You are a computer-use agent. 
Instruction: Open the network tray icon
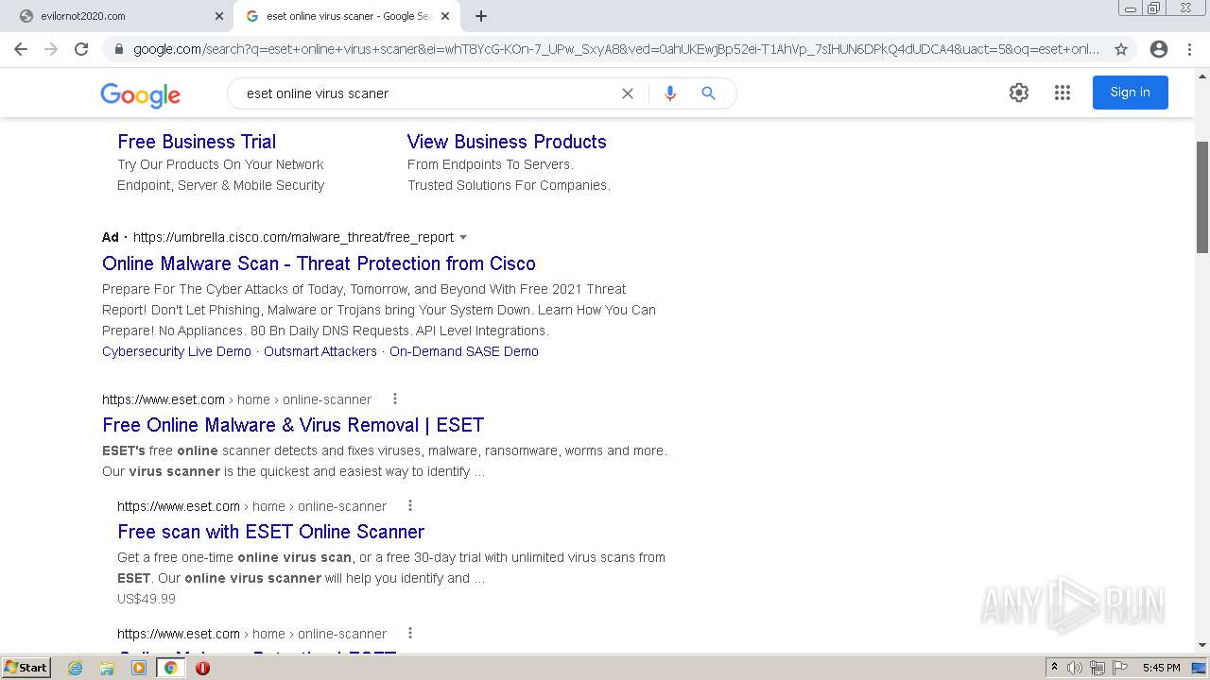pos(1098,668)
